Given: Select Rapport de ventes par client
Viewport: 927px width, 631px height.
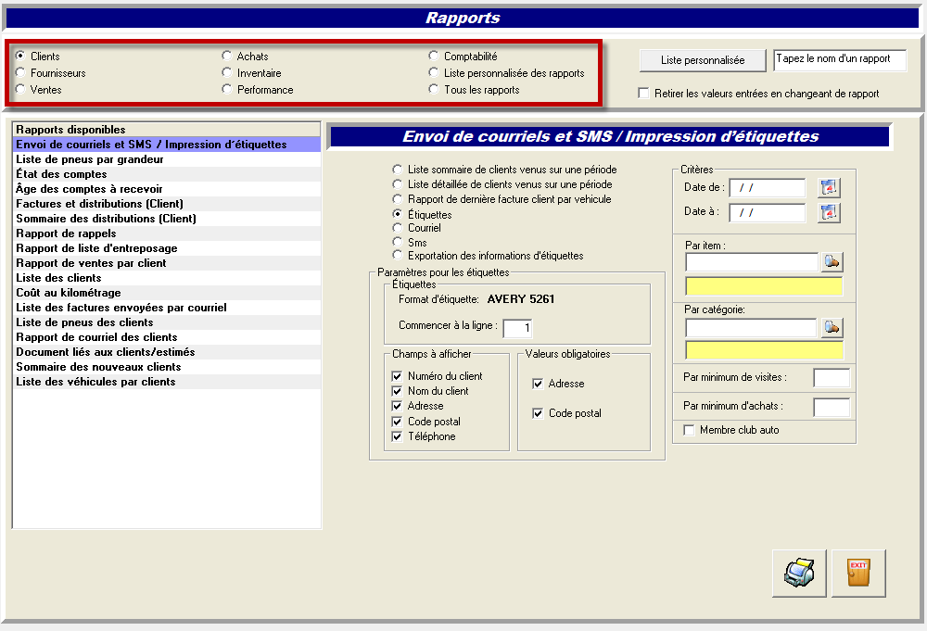Looking at the screenshot, I should [x=167, y=263].
